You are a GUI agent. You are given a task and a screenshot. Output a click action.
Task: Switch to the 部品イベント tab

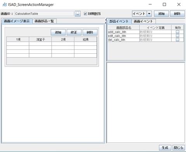tap(119, 21)
